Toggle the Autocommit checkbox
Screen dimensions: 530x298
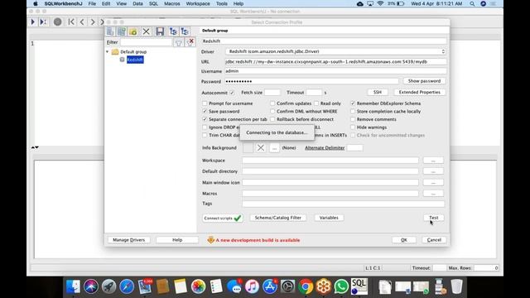pyautogui.click(x=232, y=93)
